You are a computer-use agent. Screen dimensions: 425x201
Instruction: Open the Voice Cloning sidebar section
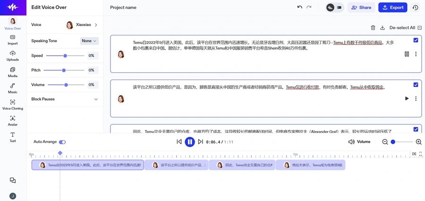[x=13, y=105]
